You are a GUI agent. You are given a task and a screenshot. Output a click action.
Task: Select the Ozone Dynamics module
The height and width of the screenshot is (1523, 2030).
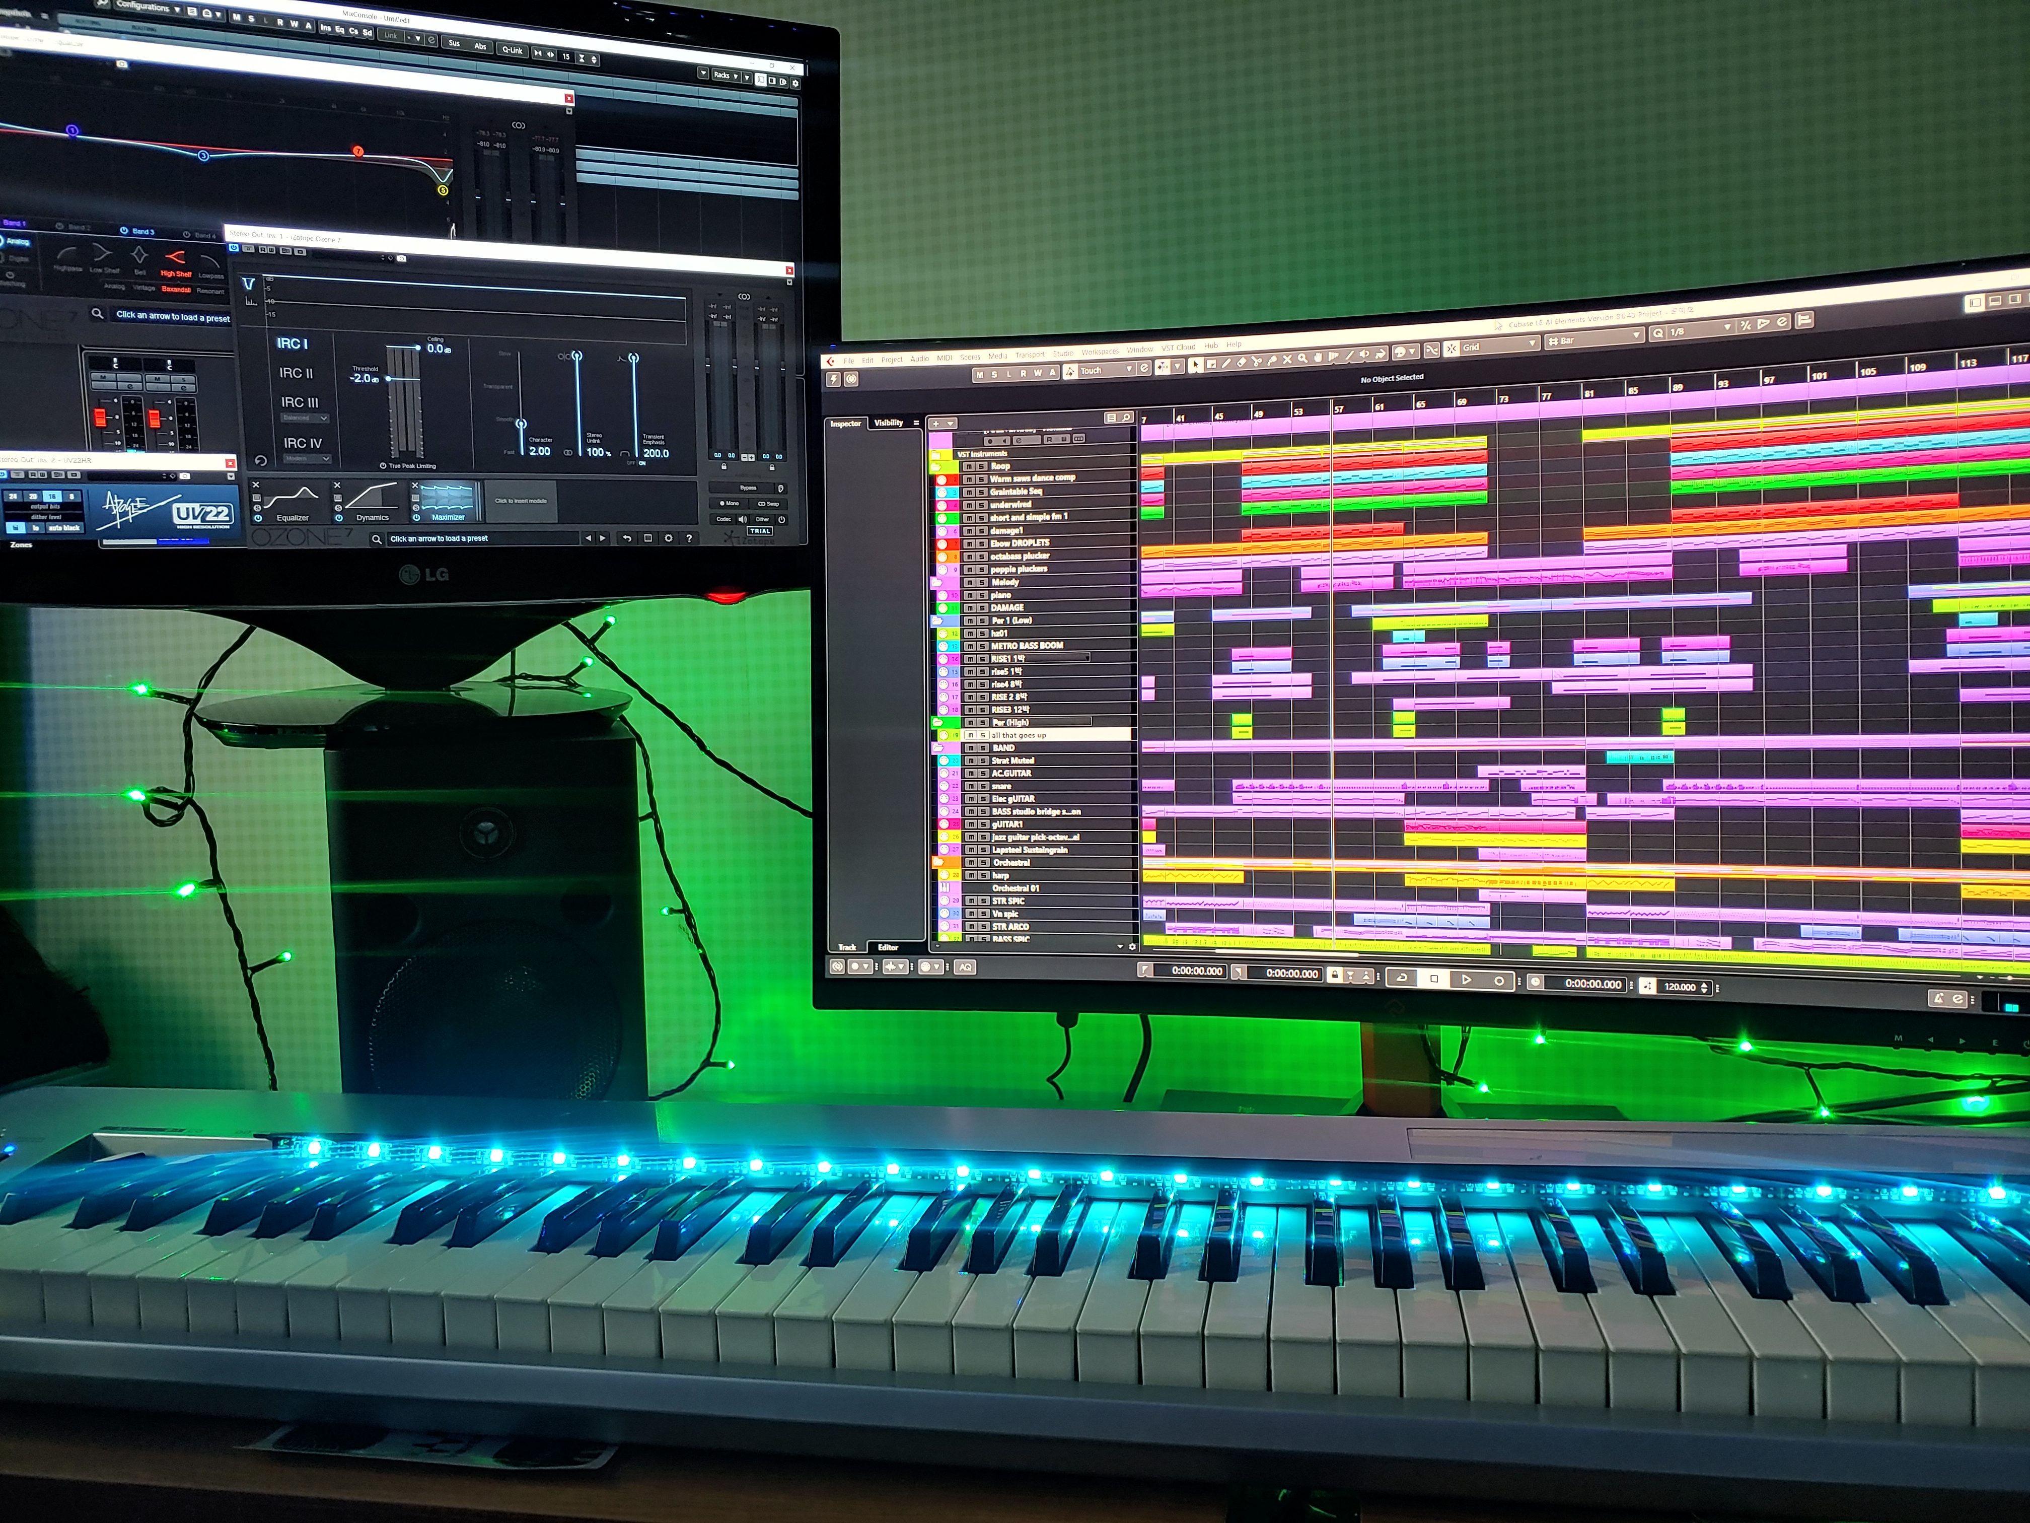[370, 501]
